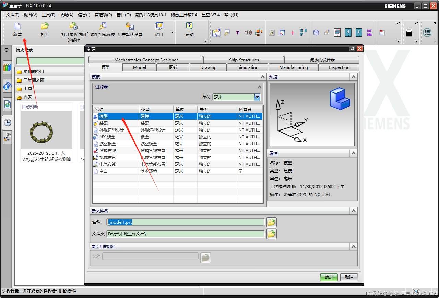Image resolution: width=439 pixels, height=298 pixels.
Task: Select the NX 钣金 template row
Action: 178,137
